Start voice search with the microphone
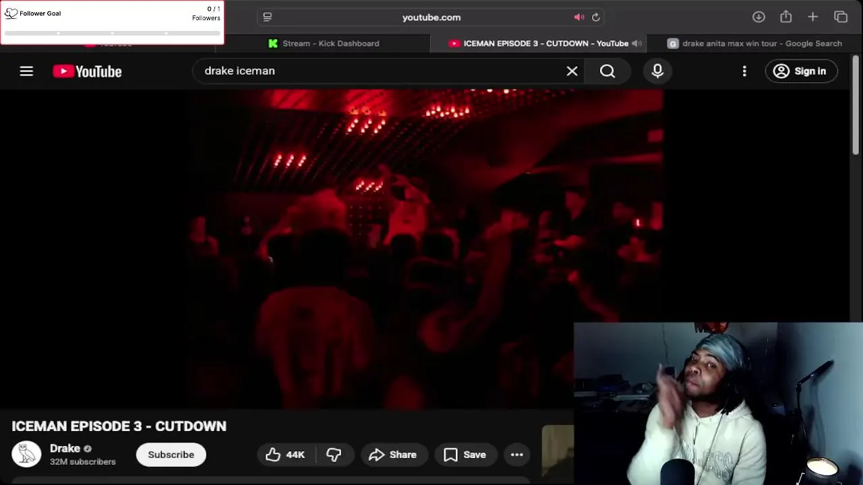Screen dimensions: 863x485 pos(657,71)
